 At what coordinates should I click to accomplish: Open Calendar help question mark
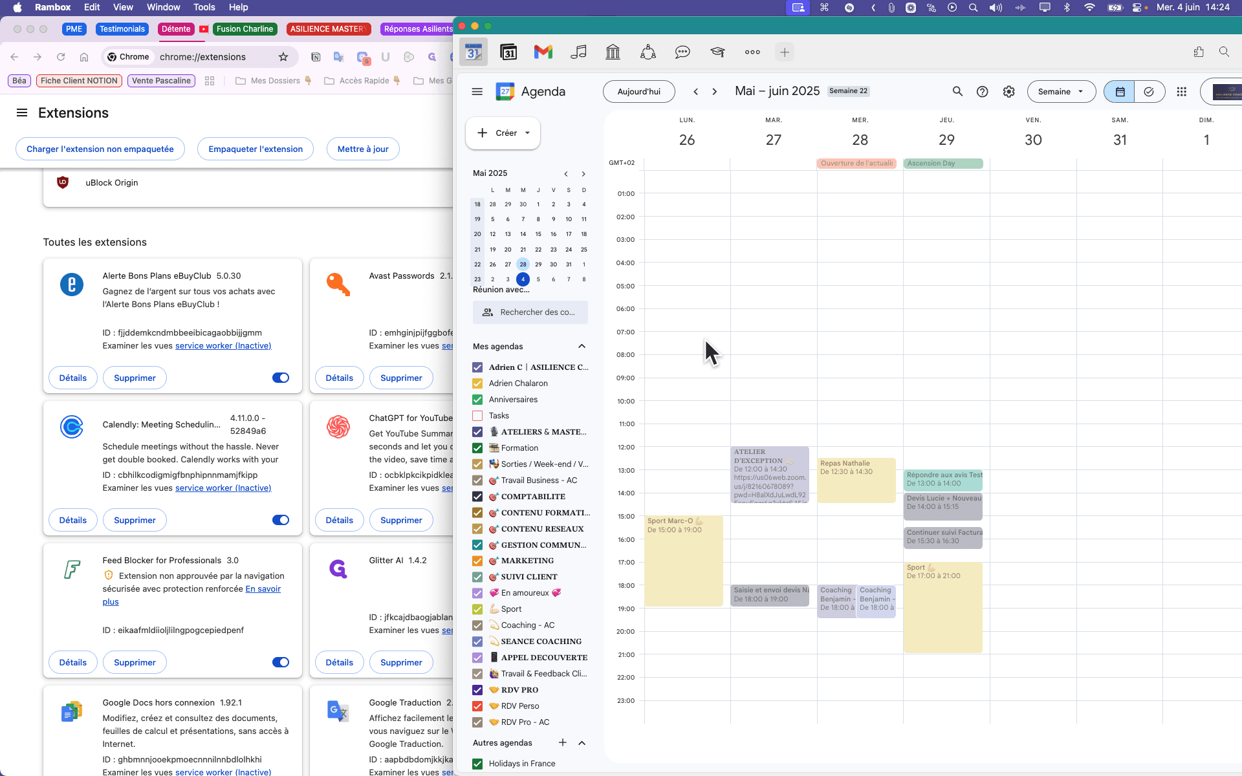coord(983,92)
